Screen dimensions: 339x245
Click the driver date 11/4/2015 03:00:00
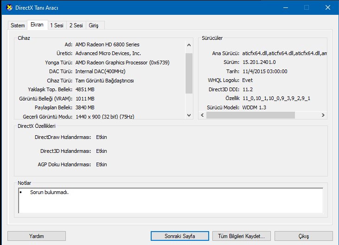[265, 71]
